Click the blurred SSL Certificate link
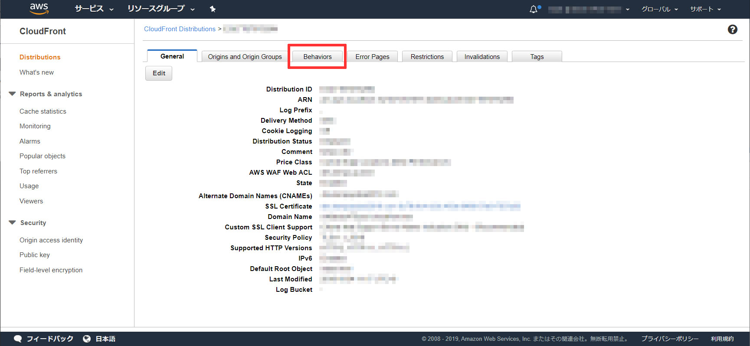This screenshot has height=346, width=750. tap(420, 206)
